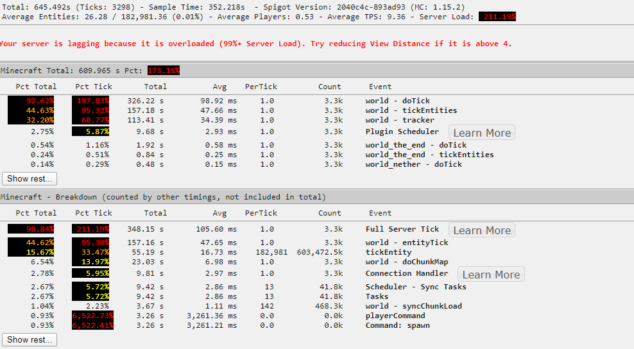Click the 326.22 s Total value
This screenshot has width=634, height=349.
point(145,101)
